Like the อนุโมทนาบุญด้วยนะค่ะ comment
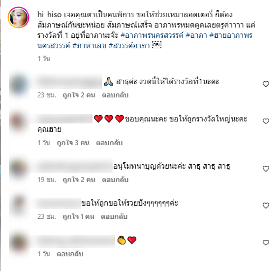 (x=266, y=169)
